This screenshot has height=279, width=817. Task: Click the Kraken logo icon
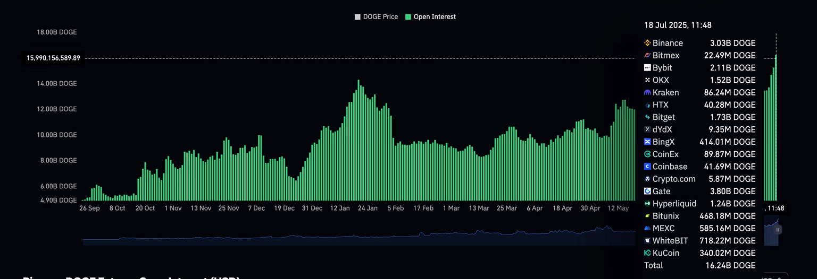click(x=647, y=92)
